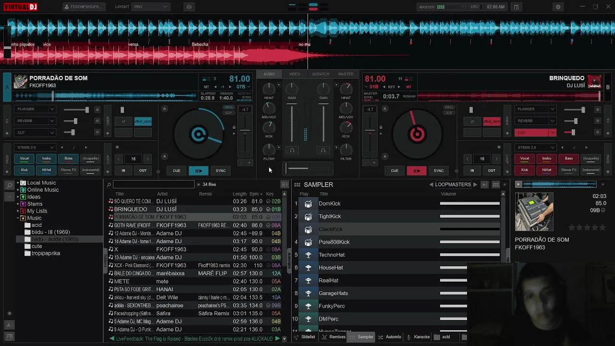This screenshot has width=615, height=346.
Task: Open the Automix tab
Action: 390,337
